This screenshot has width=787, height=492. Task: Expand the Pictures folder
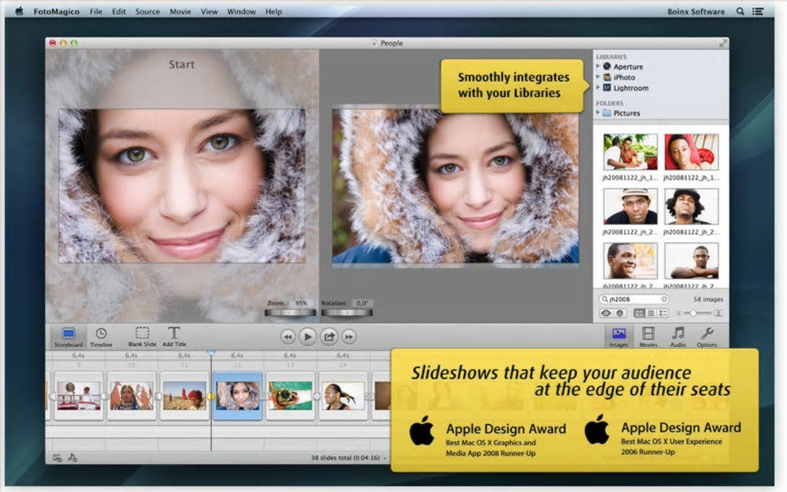pos(598,113)
